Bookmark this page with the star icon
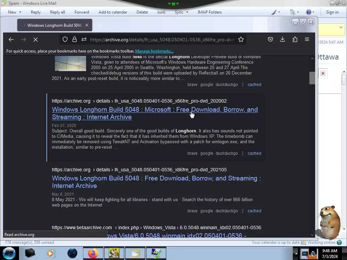This screenshot has height=260, width=347. point(241,39)
